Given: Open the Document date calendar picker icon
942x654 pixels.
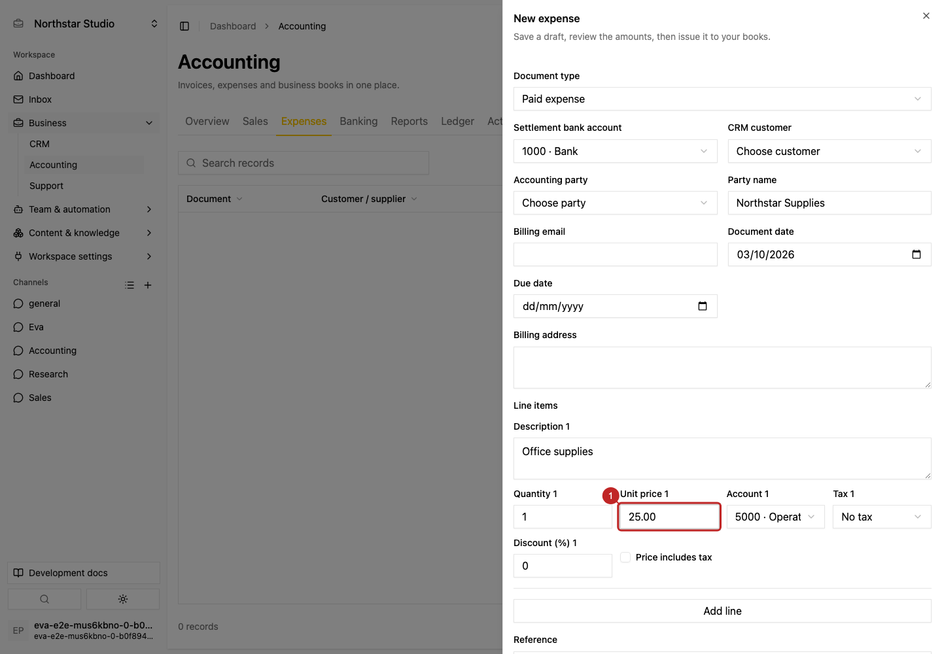Looking at the screenshot, I should 916,254.
